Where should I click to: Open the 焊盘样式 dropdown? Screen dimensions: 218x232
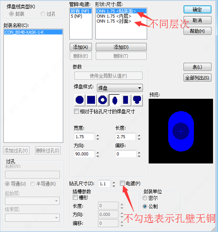[120, 88]
